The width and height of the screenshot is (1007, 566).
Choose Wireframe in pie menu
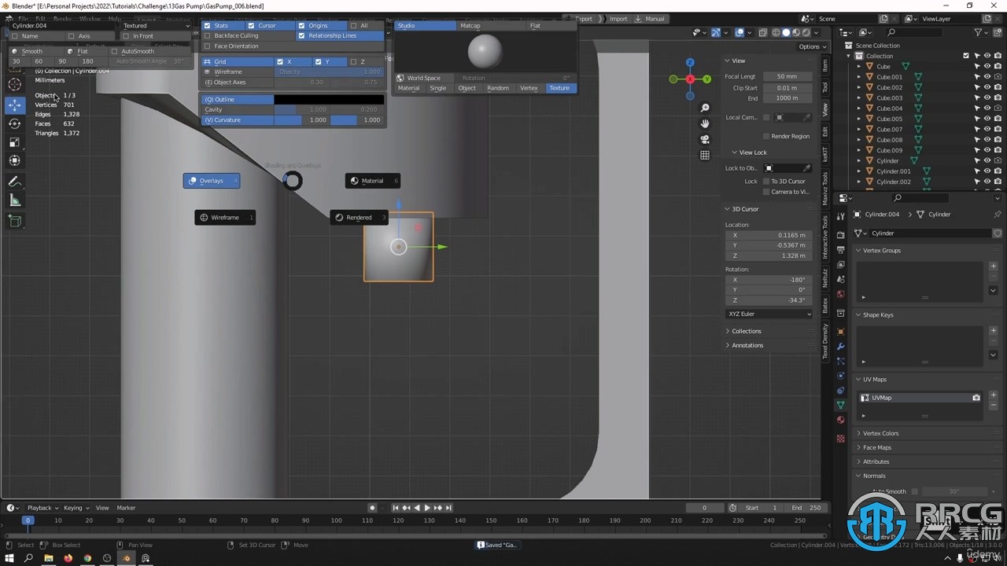(x=225, y=217)
